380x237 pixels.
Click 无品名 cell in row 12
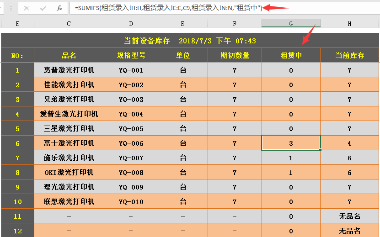[349, 230]
